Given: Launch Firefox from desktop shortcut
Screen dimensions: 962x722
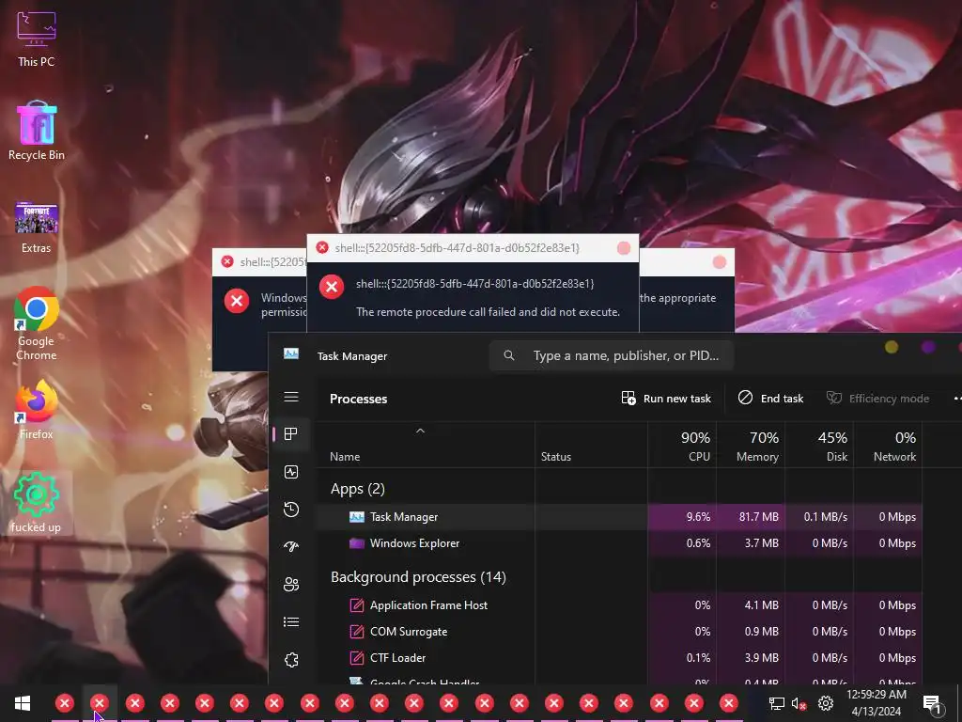Looking at the screenshot, I should click(37, 410).
